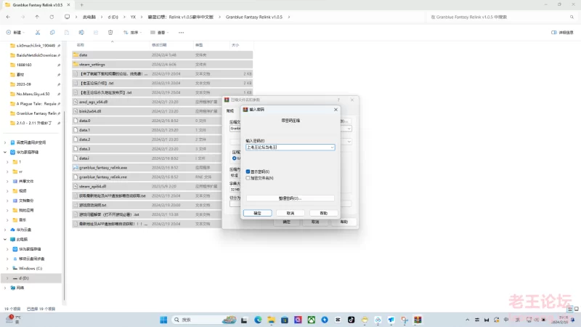581x327 pixels.
Task: Click the Cut scissors icon in Explorer toolbar
Action: tap(38, 33)
